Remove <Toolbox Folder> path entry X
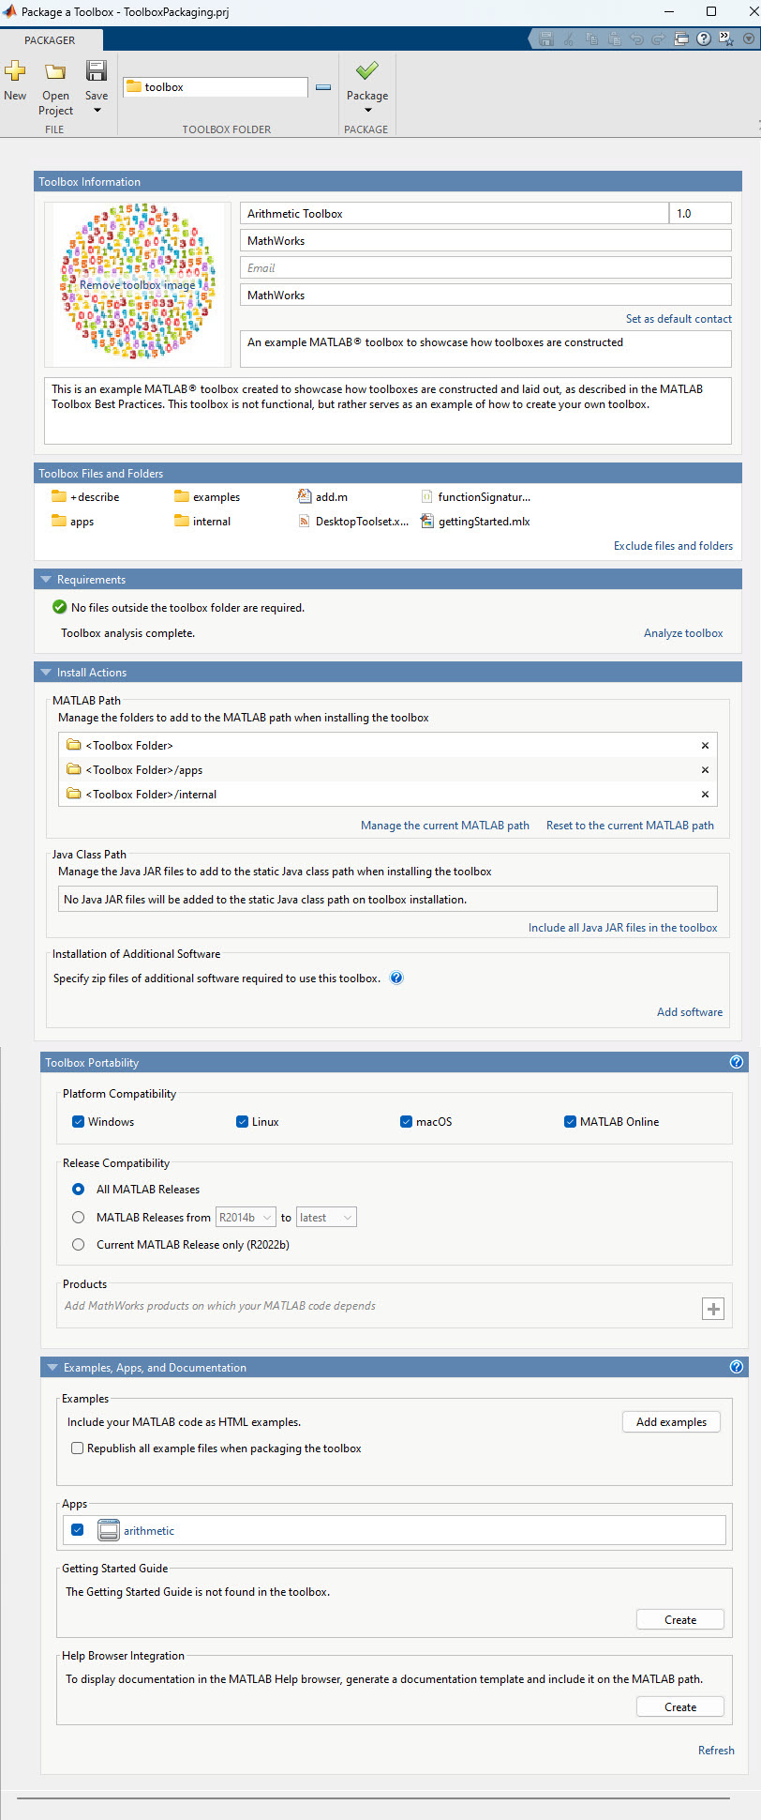761x1820 pixels. click(705, 746)
